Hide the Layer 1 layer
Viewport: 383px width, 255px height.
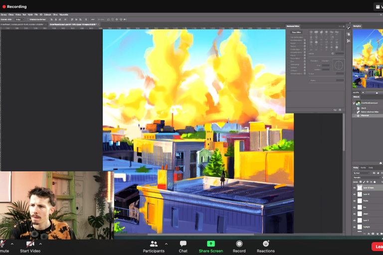(355, 221)
